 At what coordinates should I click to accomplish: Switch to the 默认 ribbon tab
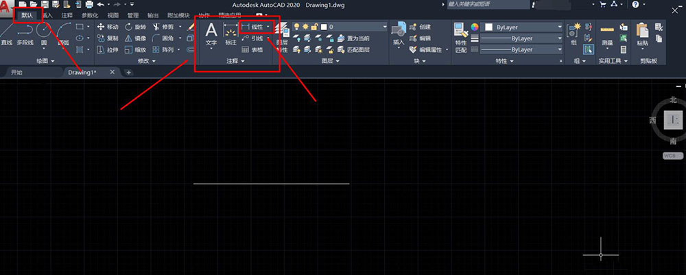click(27, 14)
